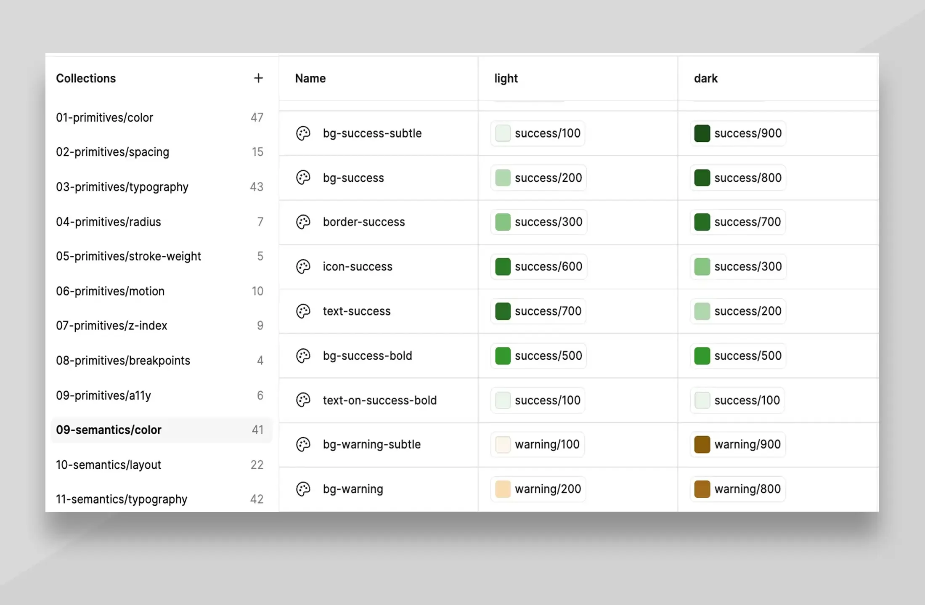The image size is (925, 605).
Task: Click the dark mode column header
Action: click(706, 78)
